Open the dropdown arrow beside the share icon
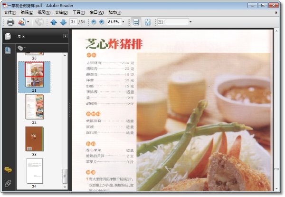This screenshot has width=285, height=197. pos(28,22)
